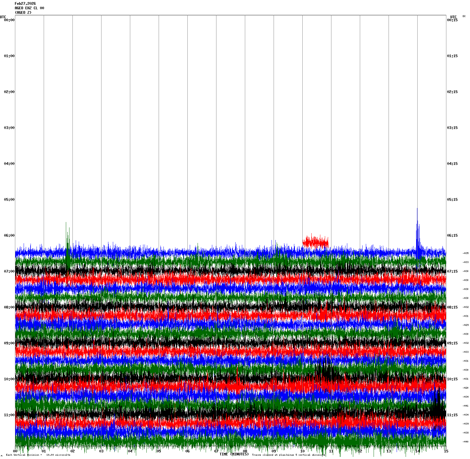This screenshot has width=470, height=459.
Task: Click the 03:15 time label on right
Action: [452, 128]
